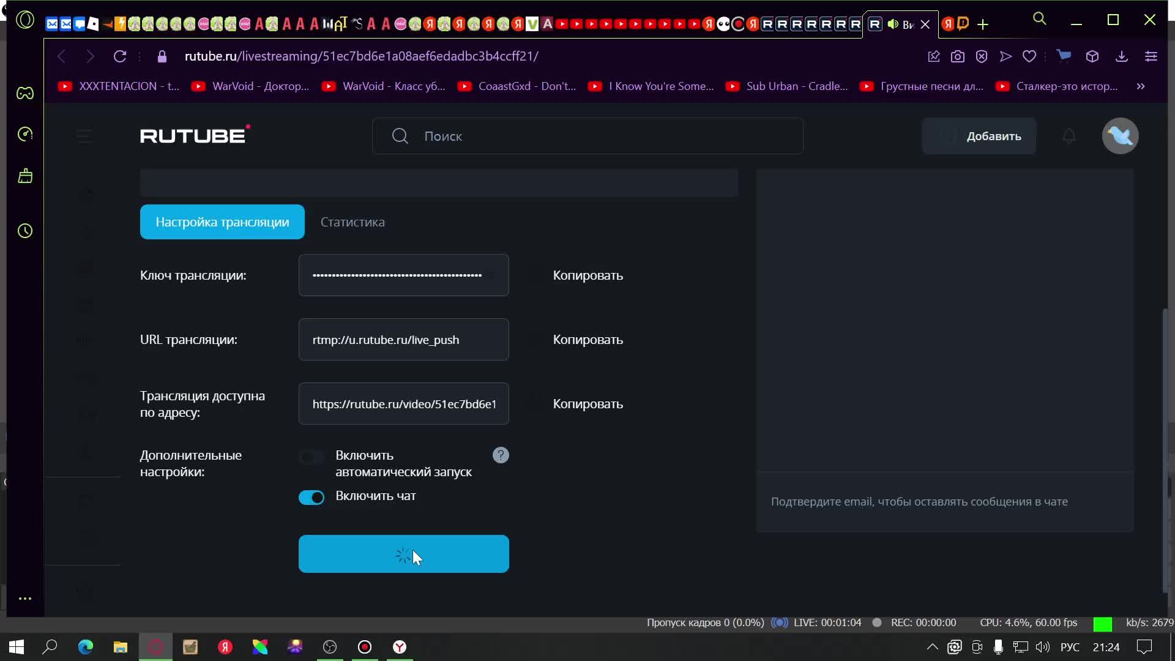Click the Поиск search field
This screenshot has width=1175, height=661.
click(x=587, y=136)
